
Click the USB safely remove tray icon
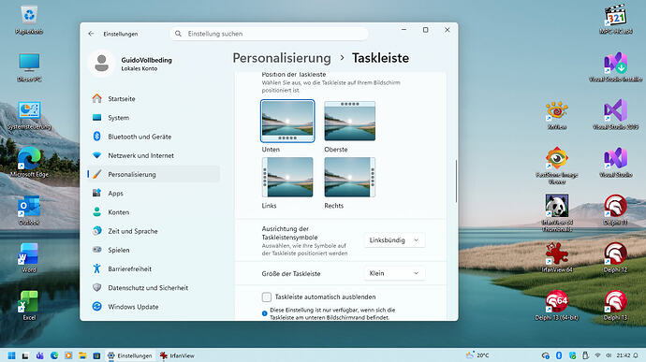(585, 355)
